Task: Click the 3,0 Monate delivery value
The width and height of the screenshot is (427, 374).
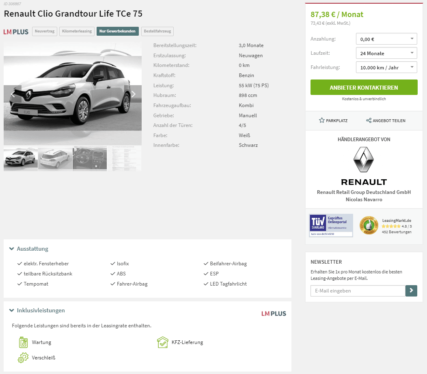Action: [x=251, y=45]
